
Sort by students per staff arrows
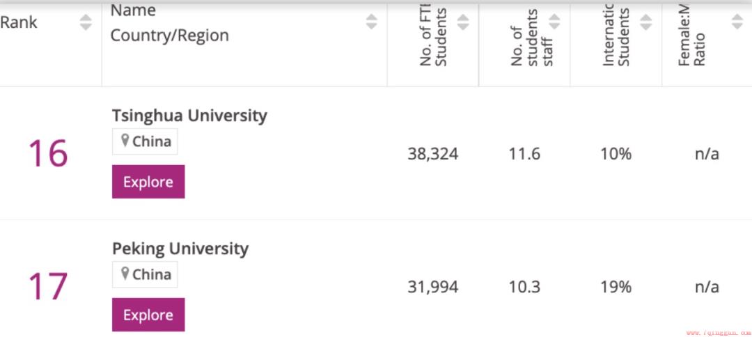pos(554,22)
